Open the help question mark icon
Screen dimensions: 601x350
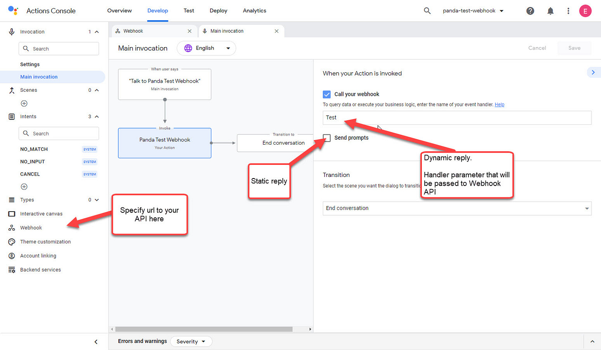[530, 11]
